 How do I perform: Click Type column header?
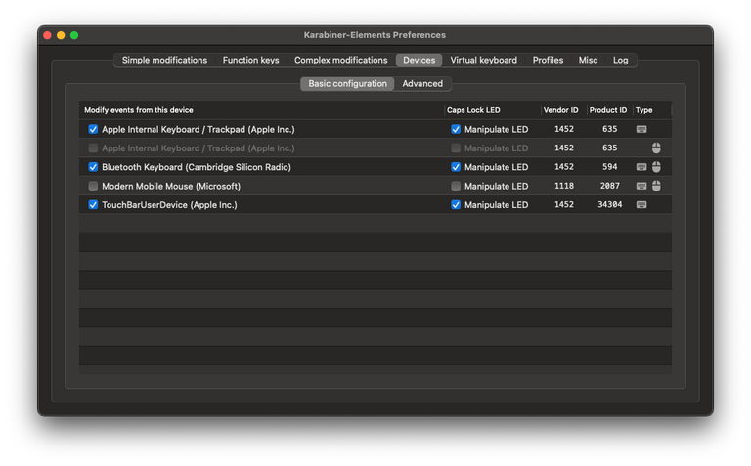(x=652, y=110)
